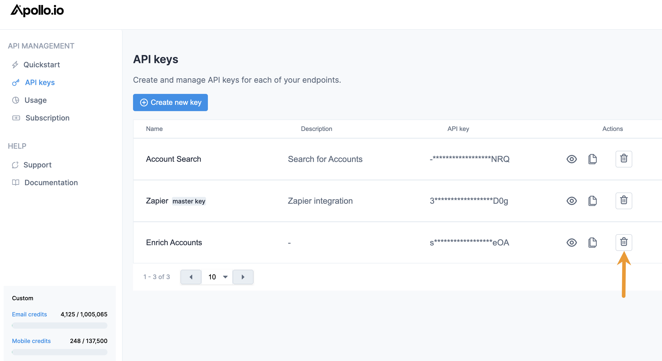
Task: Click the Mobile credits link
Action: point(31,341)
